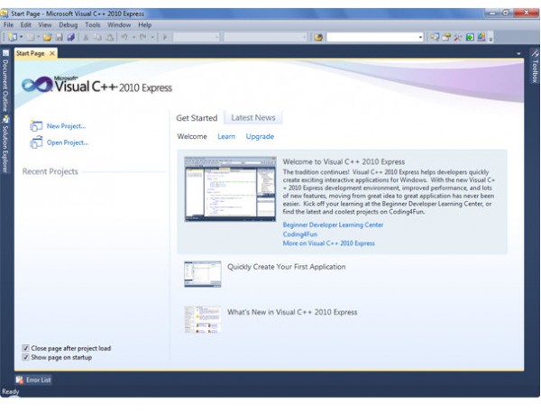
Task: Click the icon next to Open Project link
Action: (36, 142)
